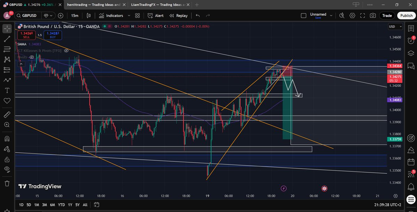Viewport: 417px width, 212px height.
Task: Click the UK flag event marker on the time axis
Action: (x=324, y=188)
